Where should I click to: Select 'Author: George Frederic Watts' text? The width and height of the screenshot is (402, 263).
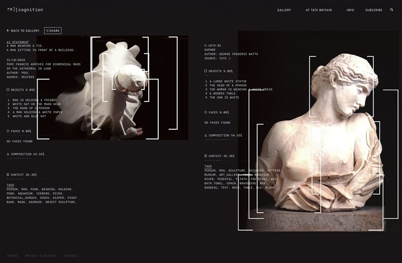coord(231,54)
